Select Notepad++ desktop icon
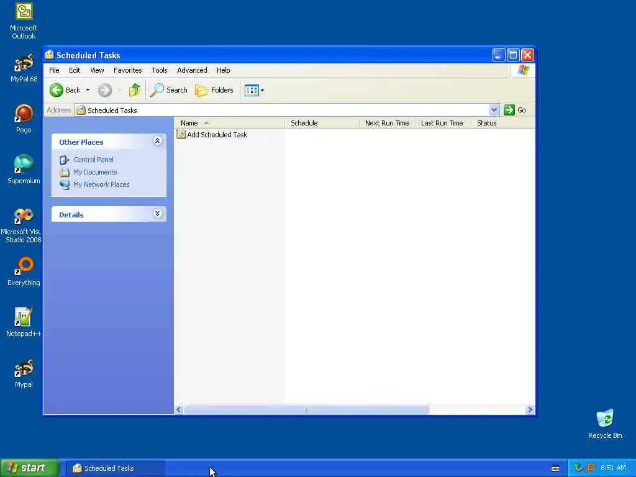 pos(24,322)
